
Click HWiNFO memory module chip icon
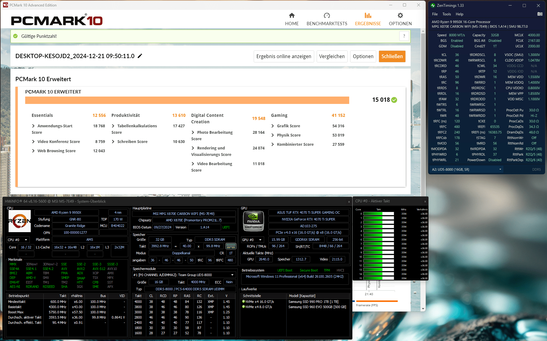[x=231, y=246]
